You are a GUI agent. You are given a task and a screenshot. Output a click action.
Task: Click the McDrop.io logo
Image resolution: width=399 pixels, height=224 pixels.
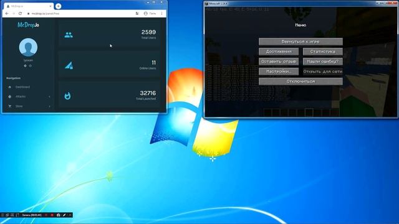pyautogui.click(x=28, y=25)
